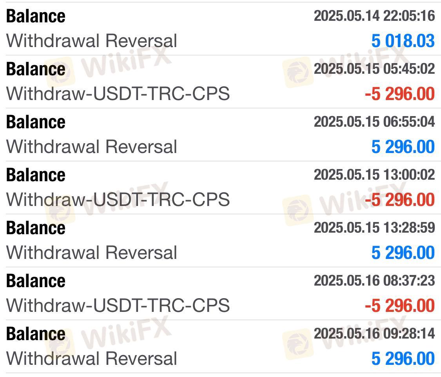441x377 pixels.
Task: Click the first Balance heading
Action: click(36, 16)
